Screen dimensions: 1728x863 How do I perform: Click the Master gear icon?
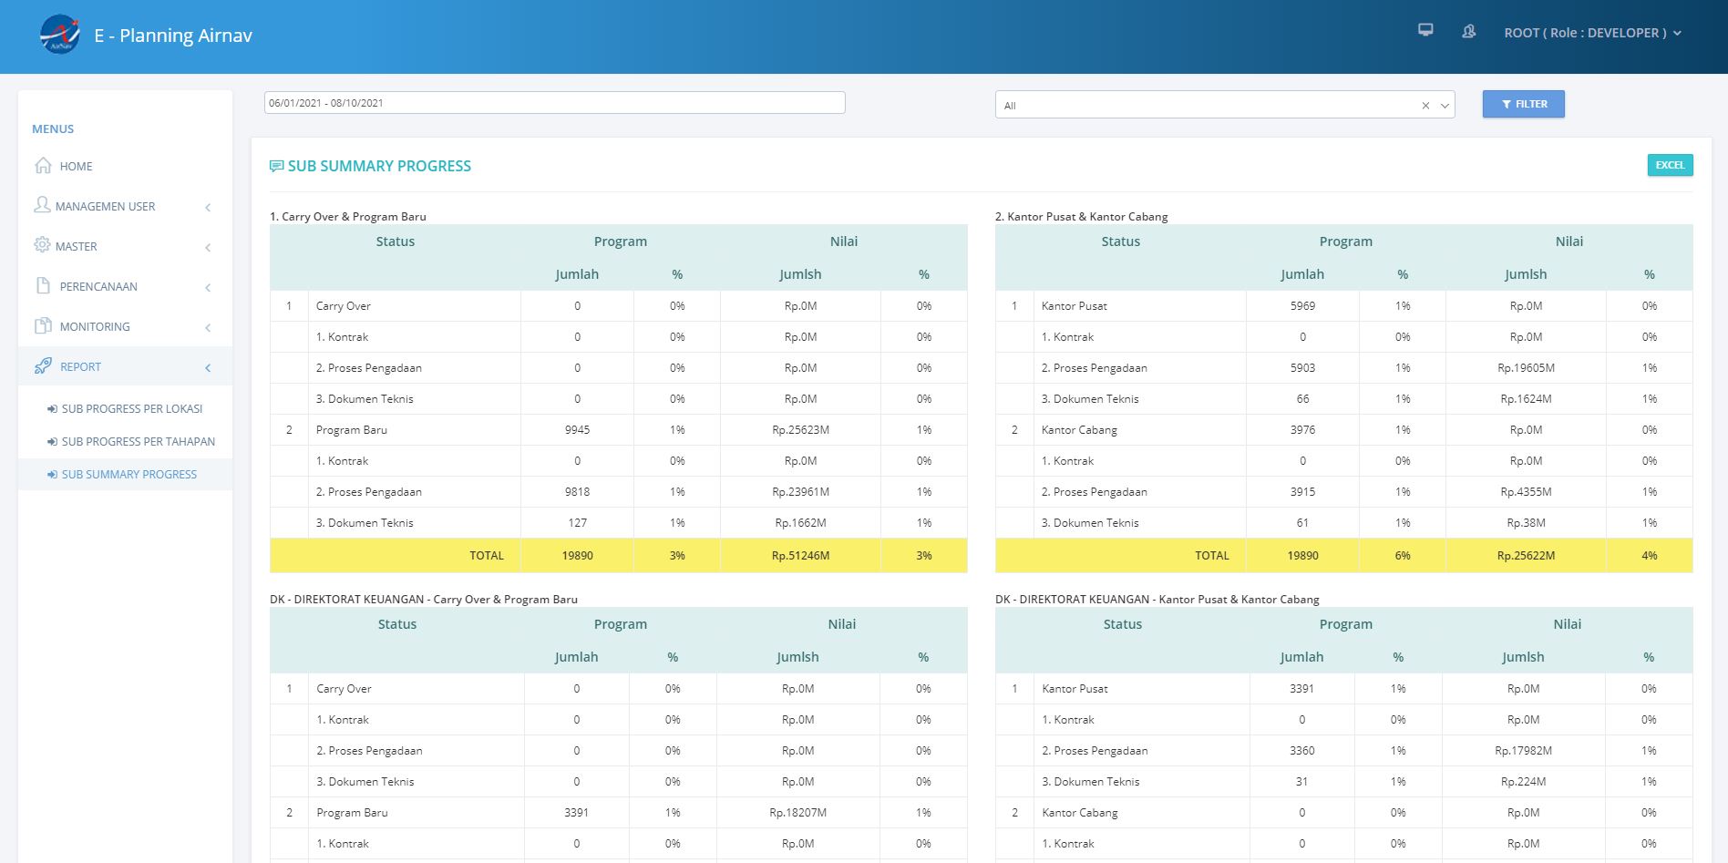click(x=42, y=246)
